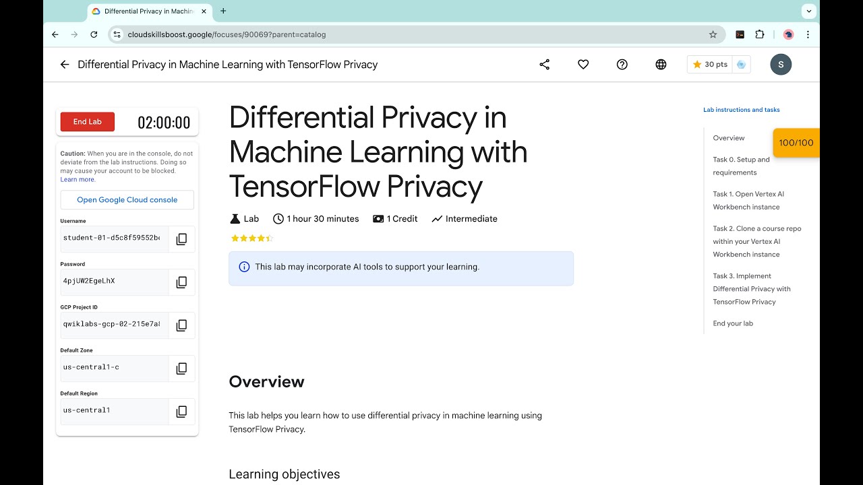Jump to Overview in lab outline
Screen dimensions: 863x485
[x=729, y=138]
